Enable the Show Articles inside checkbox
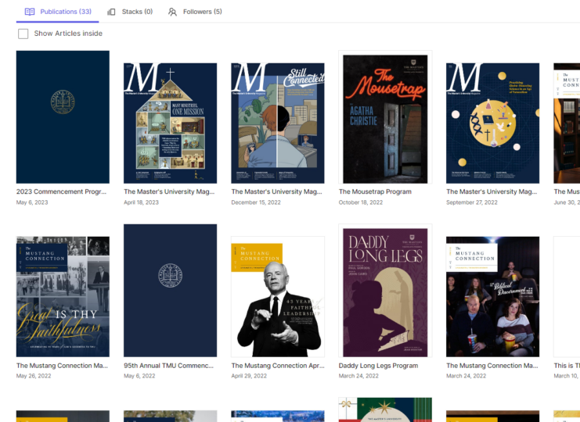 tap(23, 34)
